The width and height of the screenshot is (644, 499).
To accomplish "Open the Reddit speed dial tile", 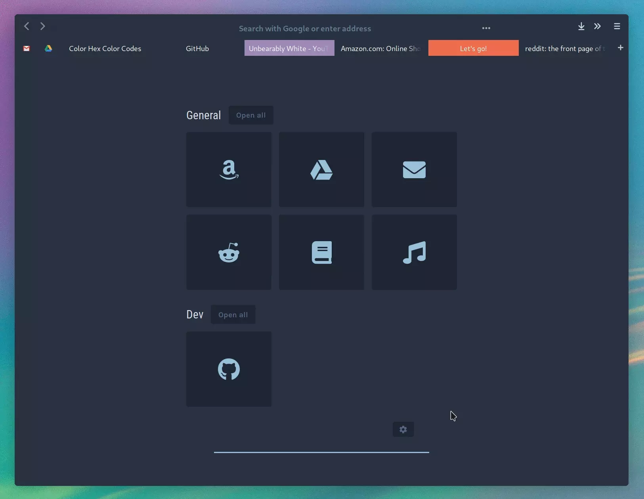I will click(x=228, y=252).
